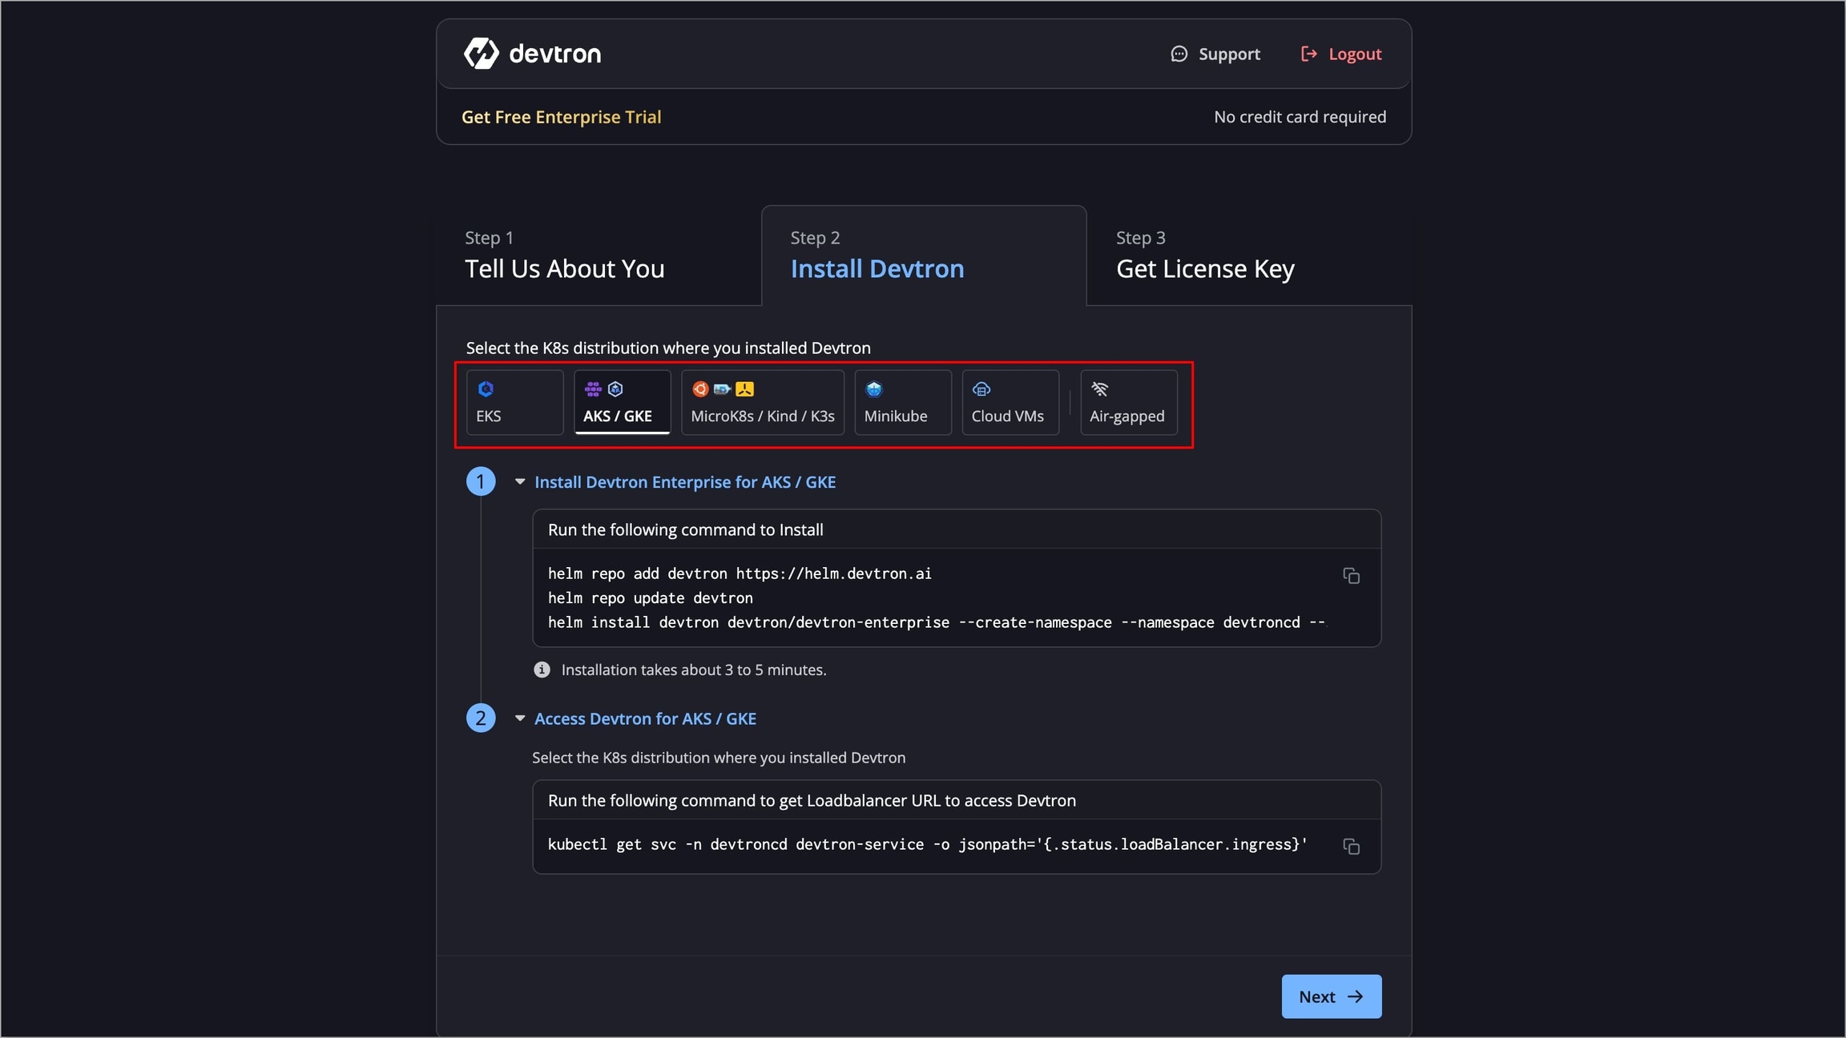
Task: Log out using the Logout link
Action: [1341, 54]
